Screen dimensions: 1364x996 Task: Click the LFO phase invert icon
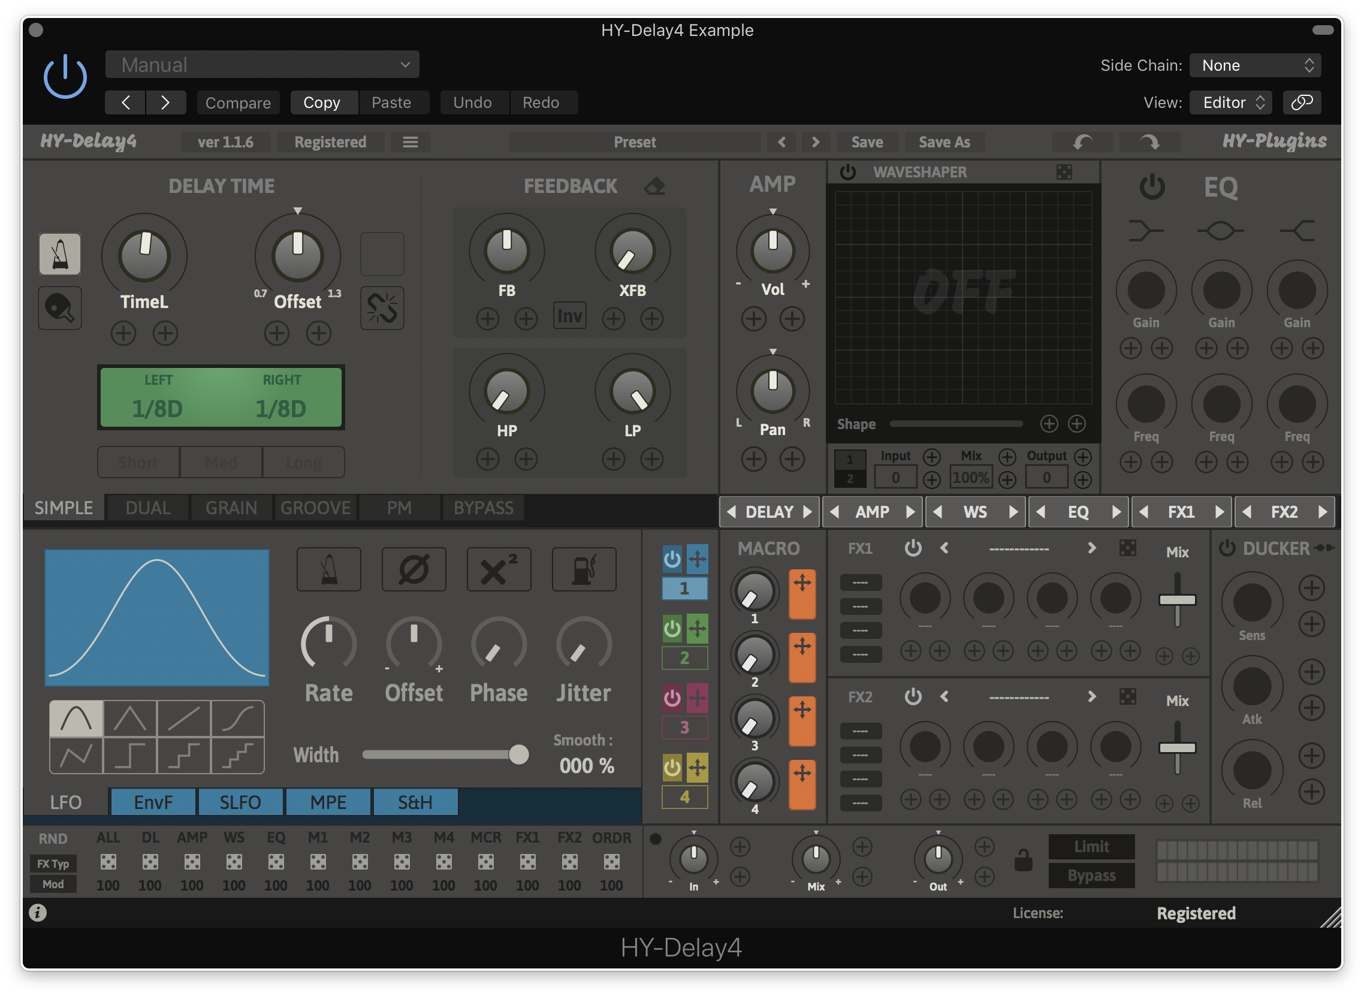pos(414,569)
